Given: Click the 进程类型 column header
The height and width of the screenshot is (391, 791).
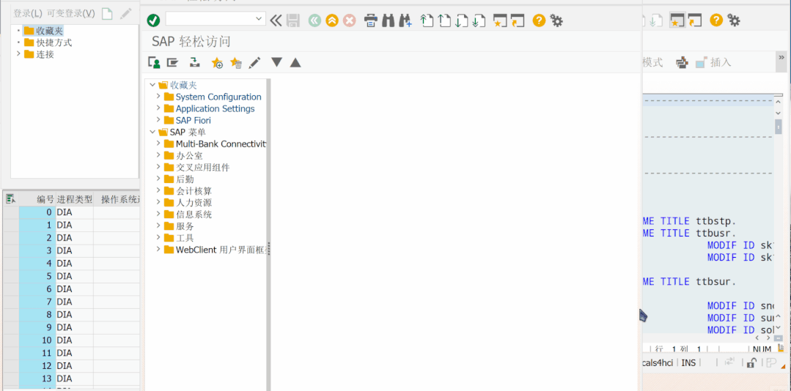Looking at the screenshot, I should click(74, 200).
